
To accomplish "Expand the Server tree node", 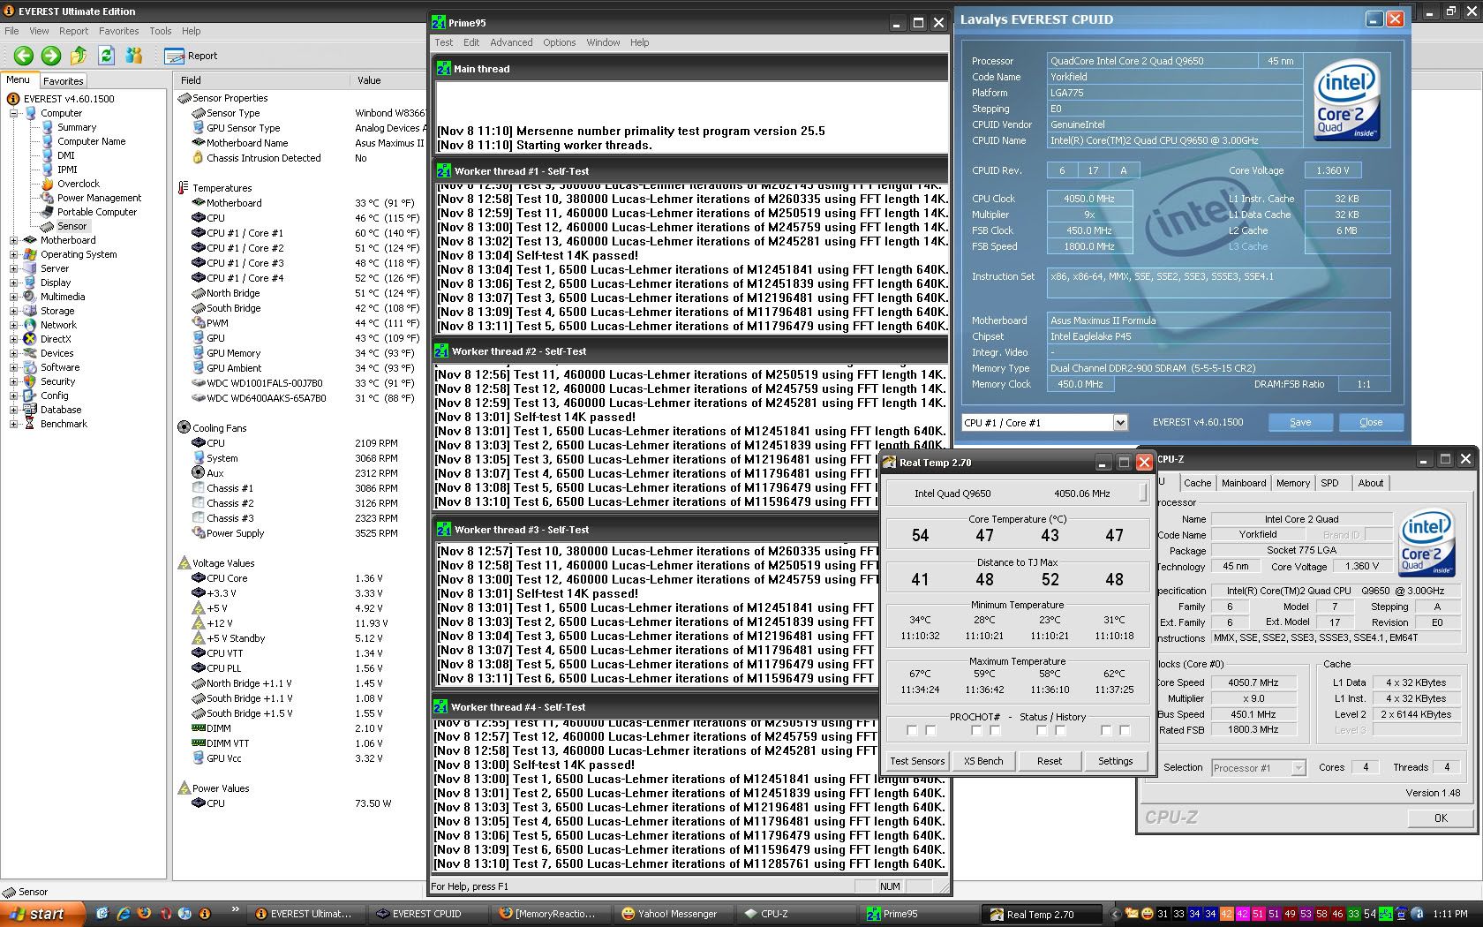I will (x=14, y=268).
